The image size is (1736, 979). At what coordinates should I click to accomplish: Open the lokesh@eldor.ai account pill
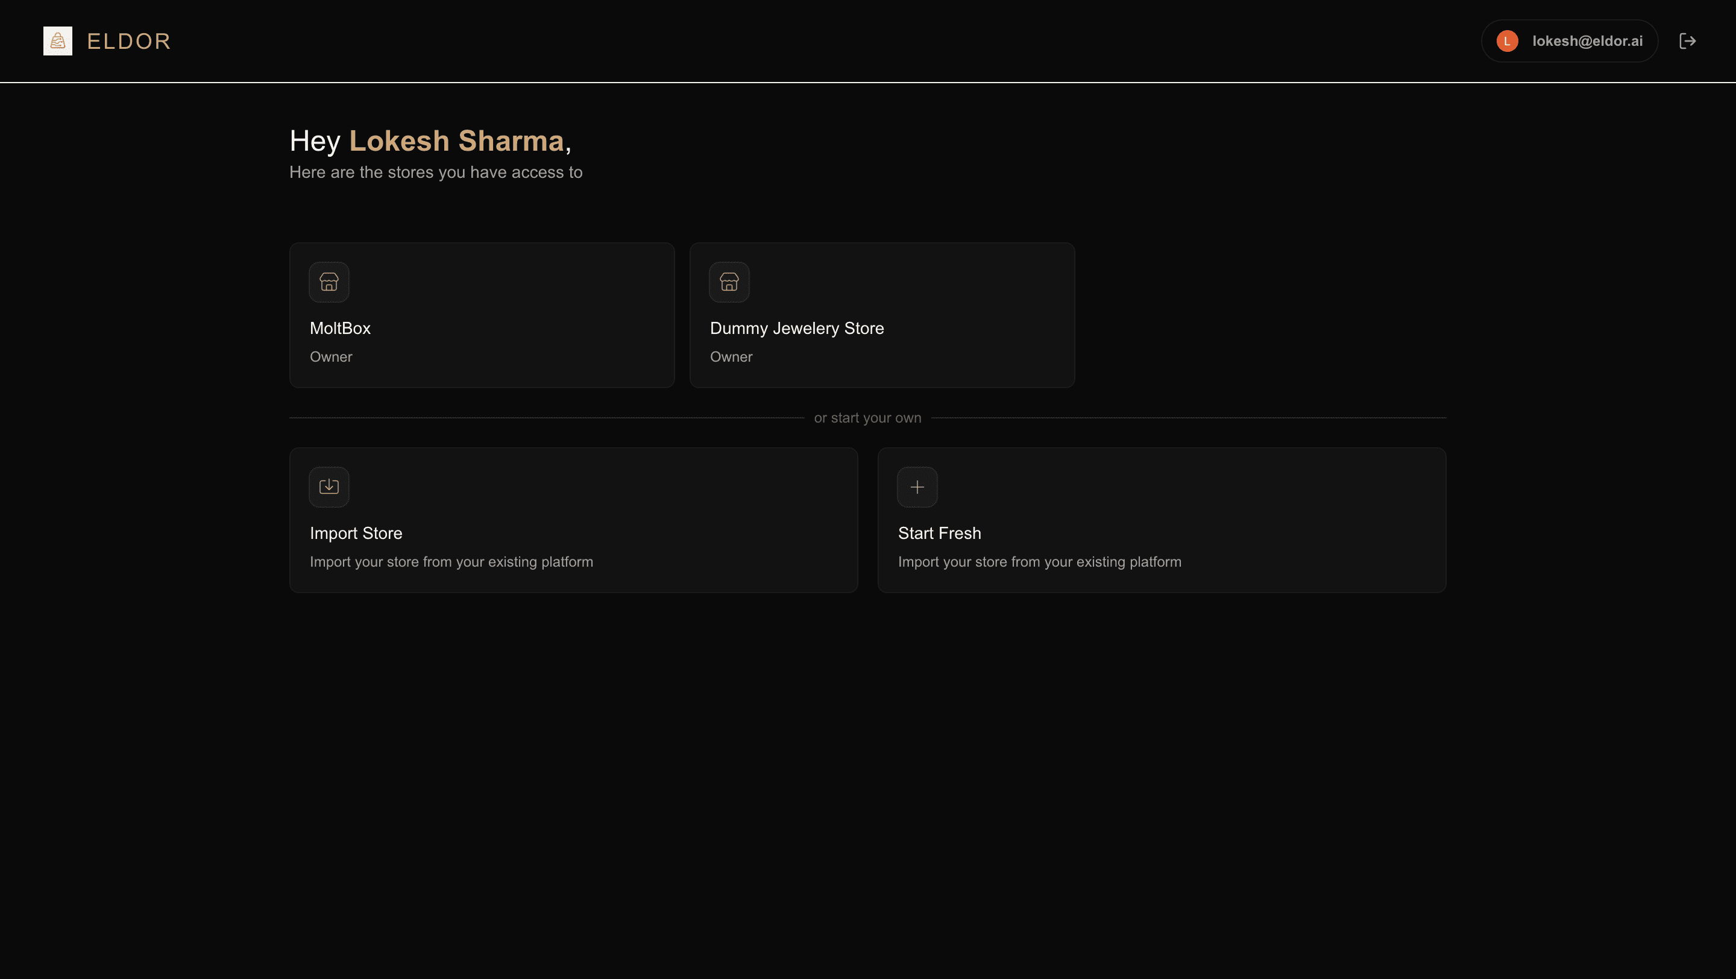(1587, 41)
